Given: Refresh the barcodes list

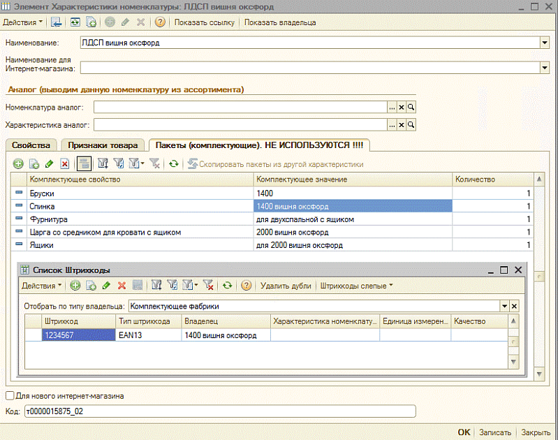Looking at the screenshot, I should (x=227, y=285).
